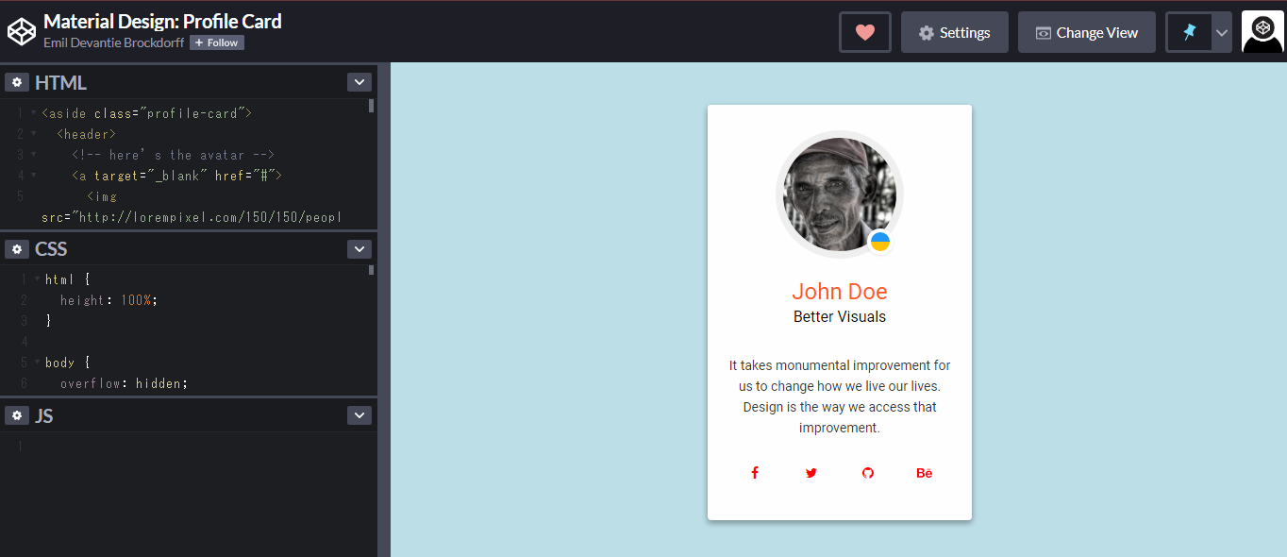This screenshot has width=1287, height=557.
Task: Open the Change View menu
Action: pos(1086,31)
